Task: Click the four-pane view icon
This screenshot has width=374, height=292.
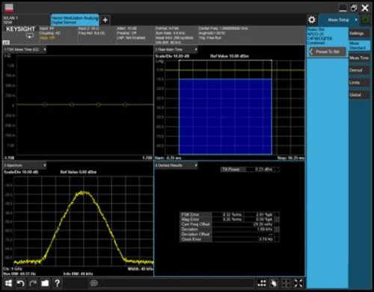Action: [x=286, y=283]
